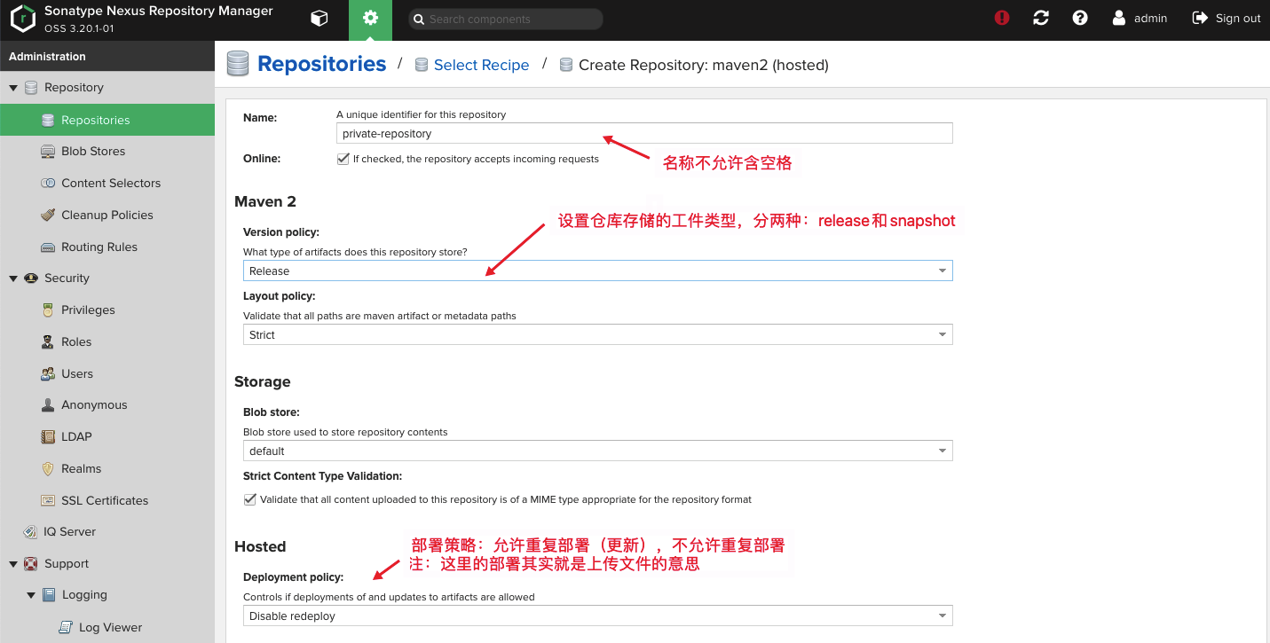The image size is (1270, 643).
Task: Click the admin user icon
Action: pyautogui.click(x=1119, y=18)
